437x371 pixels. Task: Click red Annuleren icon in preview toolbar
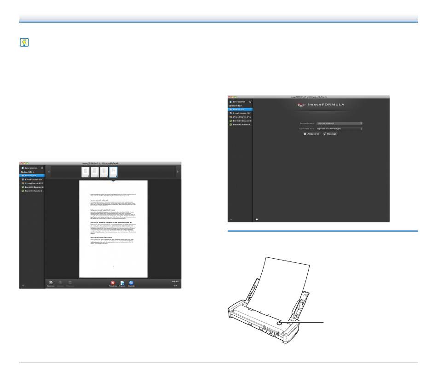pyautogui.click(x=113, y=283)
